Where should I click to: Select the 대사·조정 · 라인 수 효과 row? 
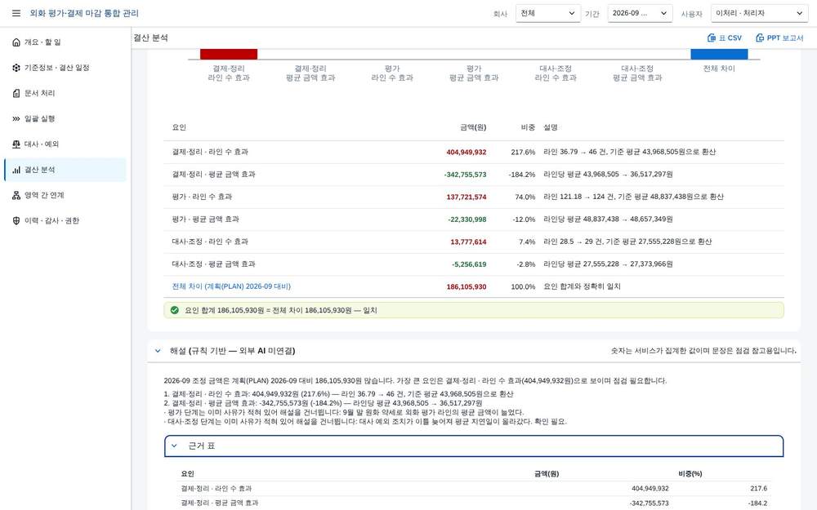(474, 242)
